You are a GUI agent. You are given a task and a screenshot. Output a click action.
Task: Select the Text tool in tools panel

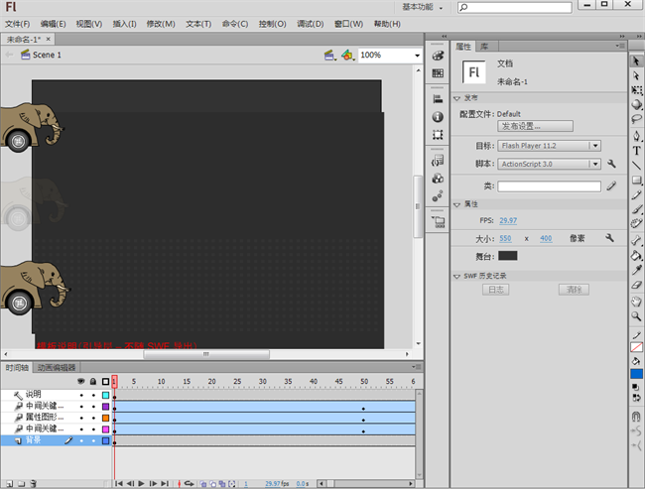point(636,151)
